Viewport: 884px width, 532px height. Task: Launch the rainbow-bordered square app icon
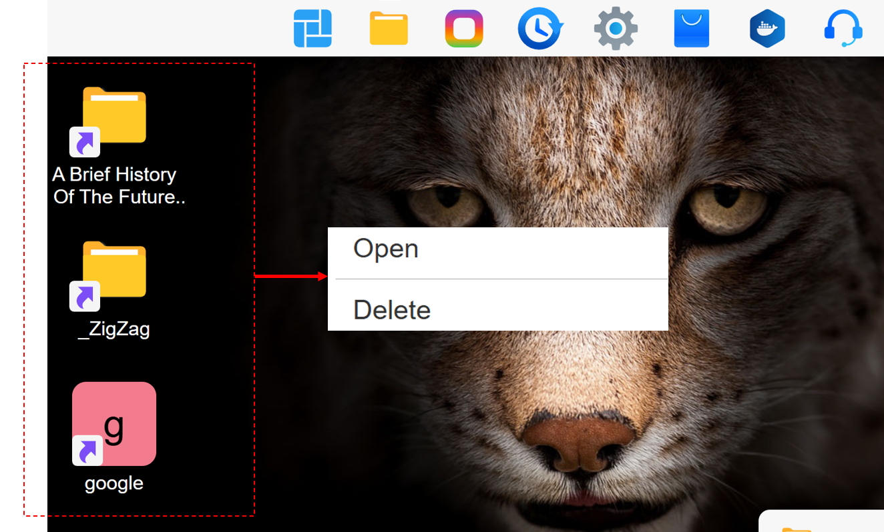[464, 29]
